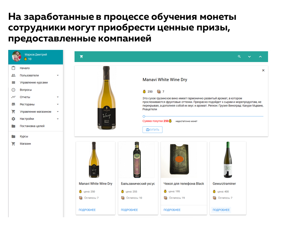This screenshot has width=302, height=226.
Task: Click the КУПИТЬ buy button
Action: click(152, 130)
